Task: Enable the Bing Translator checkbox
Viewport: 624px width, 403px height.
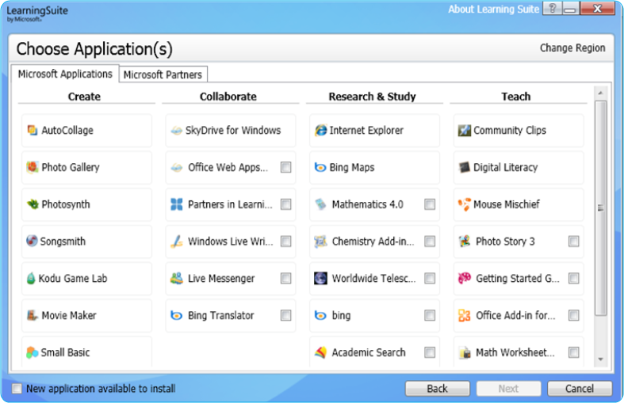Action: point(285,316)
